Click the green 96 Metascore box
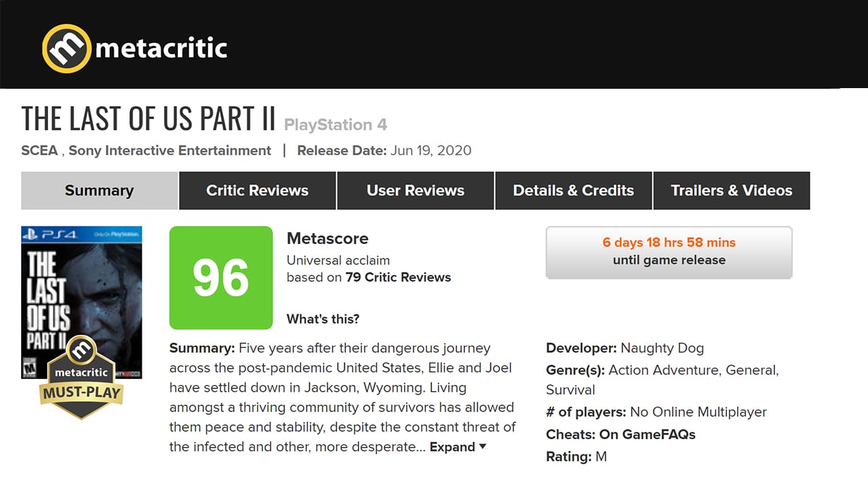This screenshot has height=488, width=868. coord(220,278)
